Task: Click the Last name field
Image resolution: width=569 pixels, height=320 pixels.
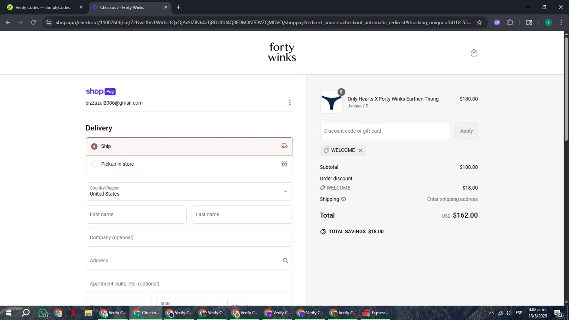Action: (x=242, y=215)
